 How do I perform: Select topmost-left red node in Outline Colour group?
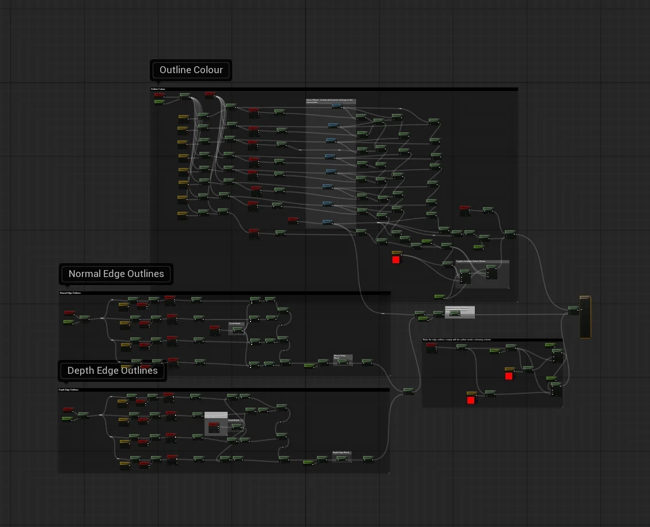coord(160,95)
